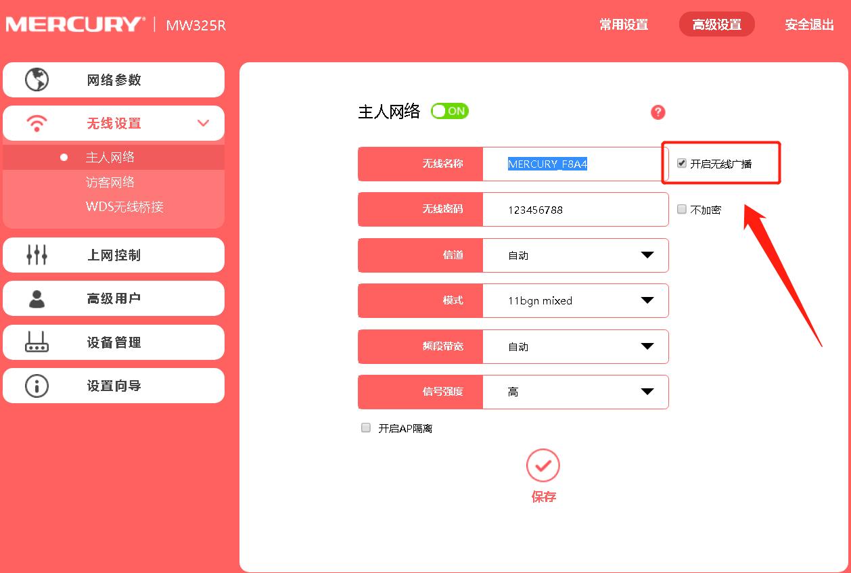Switch to the 常用设置 tab
Viewport: 851px width, 573px height.
click(622, 24)
